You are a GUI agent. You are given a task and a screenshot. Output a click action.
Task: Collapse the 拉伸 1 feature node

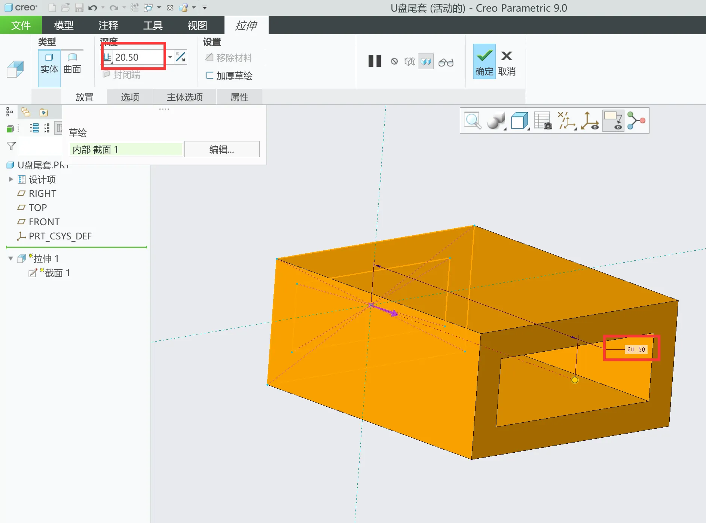(11, 259)
